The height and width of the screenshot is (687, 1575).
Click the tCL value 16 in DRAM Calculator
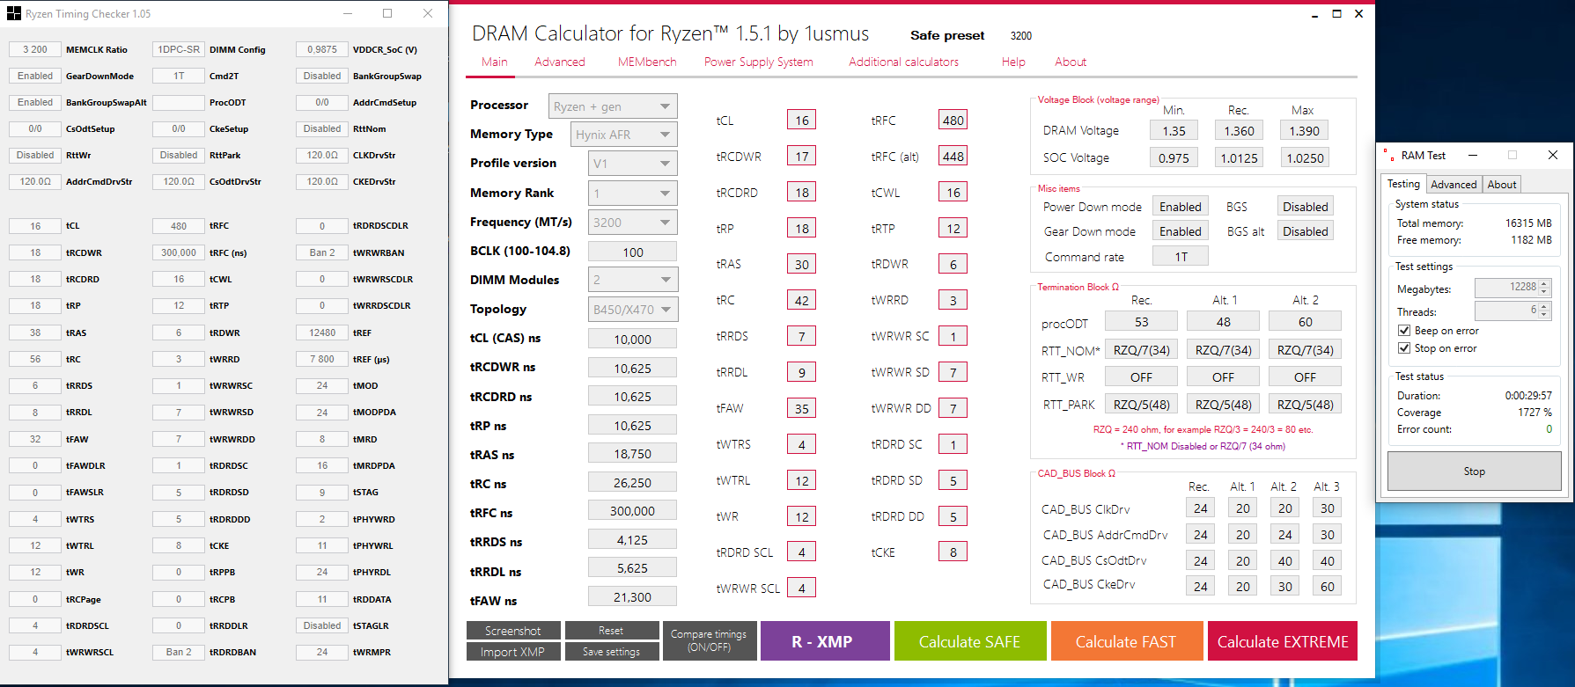[801, 121]
